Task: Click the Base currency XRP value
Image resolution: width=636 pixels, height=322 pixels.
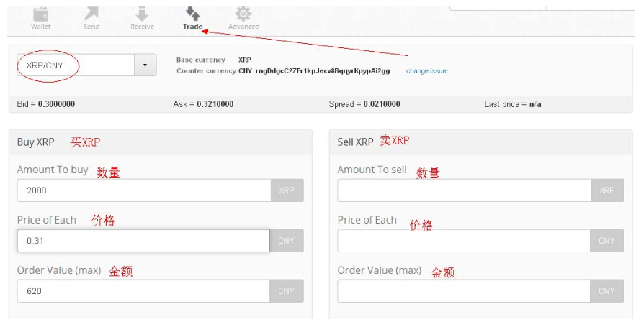Action: click(x=245, y=60)
